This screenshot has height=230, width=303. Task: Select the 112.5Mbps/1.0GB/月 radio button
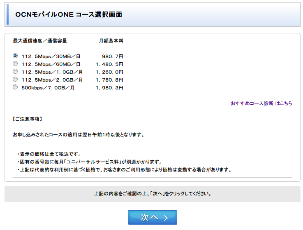[x=15, y=72]
